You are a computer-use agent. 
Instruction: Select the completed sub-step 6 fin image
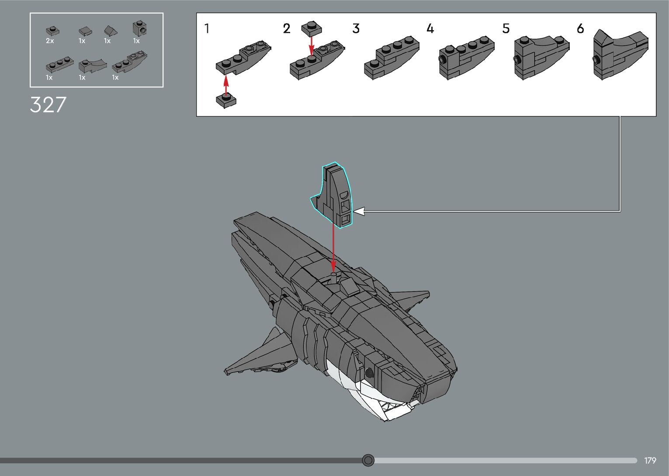[x=620, y=55]
